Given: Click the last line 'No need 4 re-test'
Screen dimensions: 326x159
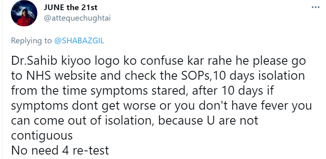Looking at the screenshot, I should [x=60, y=150].
